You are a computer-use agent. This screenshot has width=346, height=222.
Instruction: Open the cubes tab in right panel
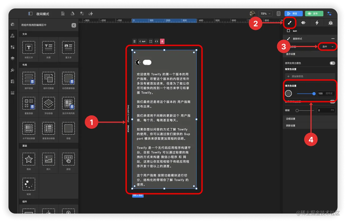pos(331,23)
